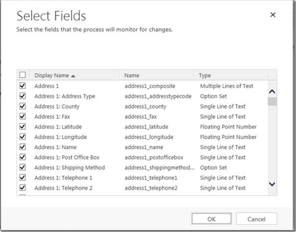Uncheck Address 1: Name checkbox
The width and height of the screenshot is (296, 232).
click(x=23, y=147)
